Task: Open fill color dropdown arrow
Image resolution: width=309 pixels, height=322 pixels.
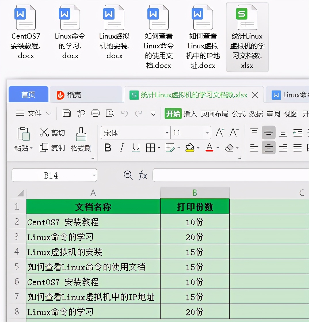Action: [x=198, y=148]
